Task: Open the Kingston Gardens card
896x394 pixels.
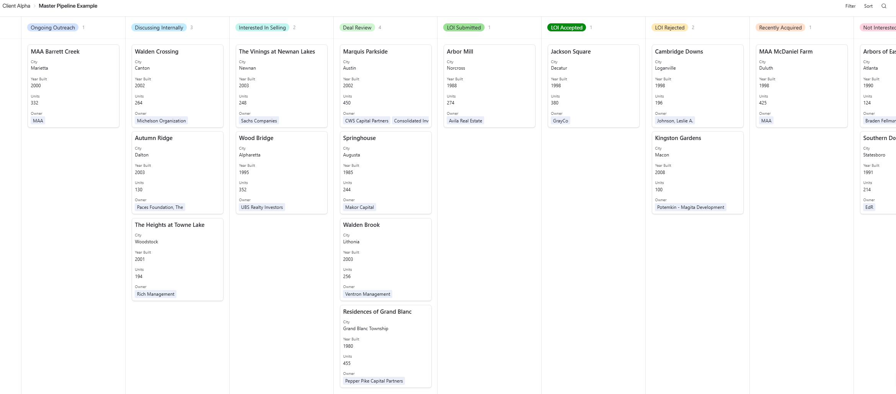Action: pos(678,138)
